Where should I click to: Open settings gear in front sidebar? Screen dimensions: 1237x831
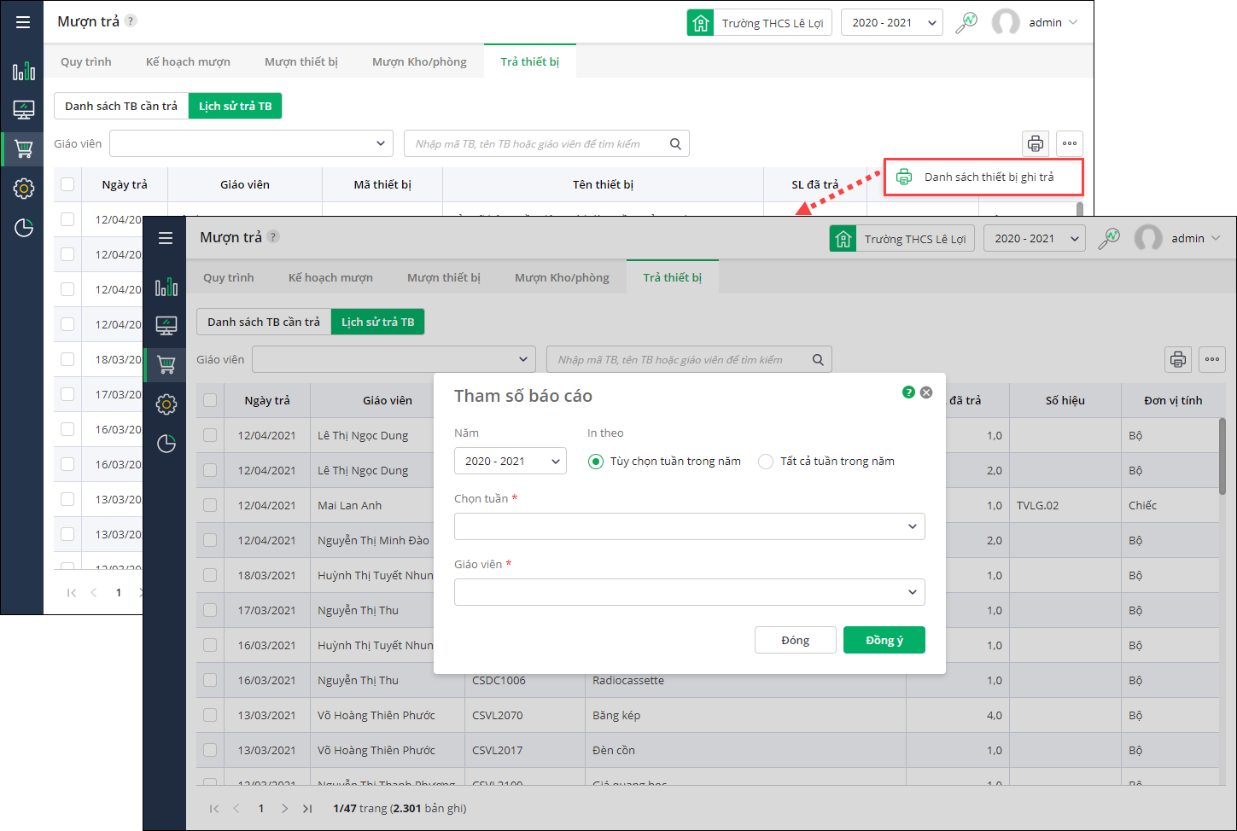pos(166,404)
